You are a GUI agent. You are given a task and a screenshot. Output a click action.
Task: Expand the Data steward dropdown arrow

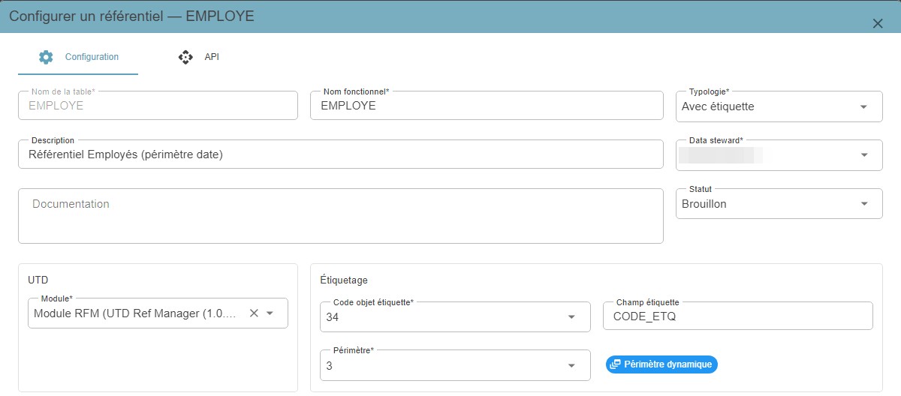(x=863, y=155)
